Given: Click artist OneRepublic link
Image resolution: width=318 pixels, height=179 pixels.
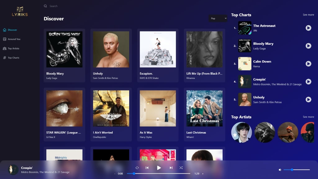Looking at the screenshot, I should click(x=100, y=137).
